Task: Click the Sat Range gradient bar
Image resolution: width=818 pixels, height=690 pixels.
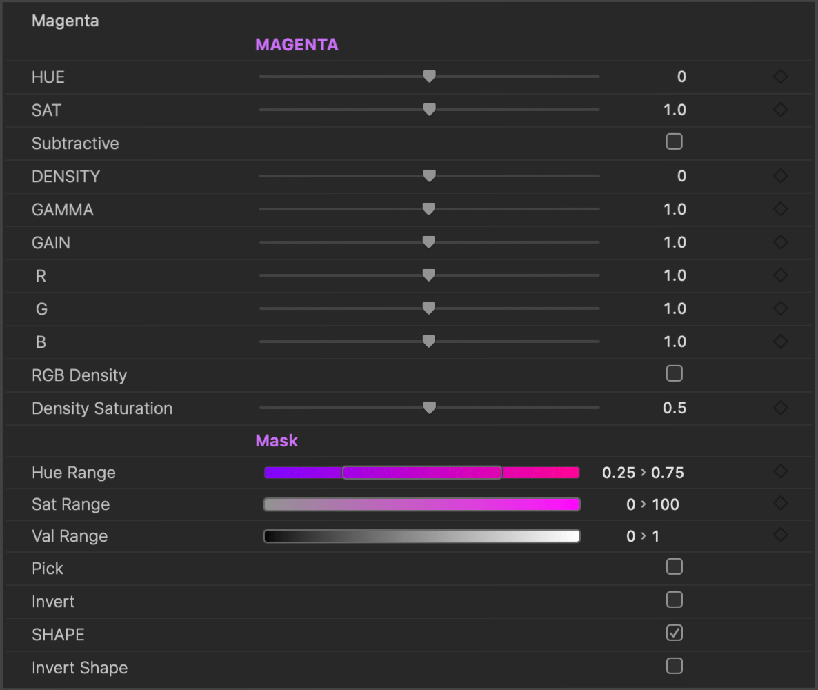Action: point(421,504)
